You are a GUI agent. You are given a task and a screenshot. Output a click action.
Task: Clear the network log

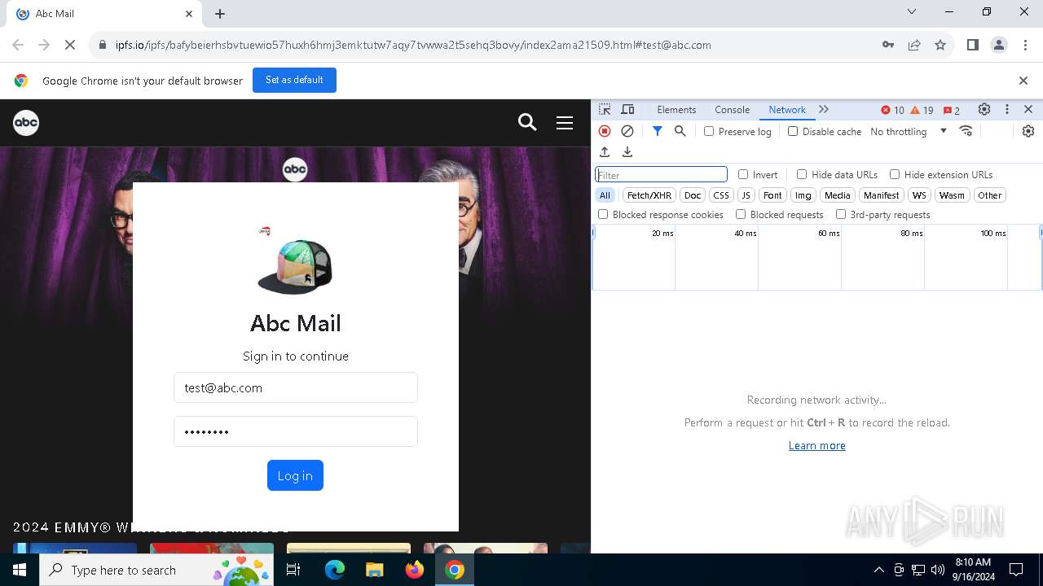tap(627, 131)
